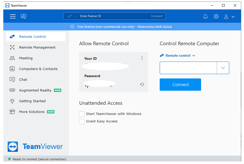
Task: Click the green ready status indicator
Action: (9, 159)
